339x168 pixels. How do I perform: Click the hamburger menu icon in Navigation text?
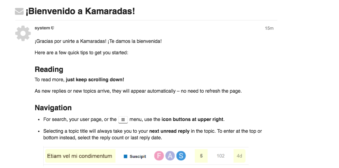click(123, 120)
